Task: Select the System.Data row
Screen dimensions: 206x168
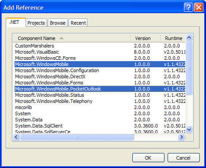Action: click(100, 120)
